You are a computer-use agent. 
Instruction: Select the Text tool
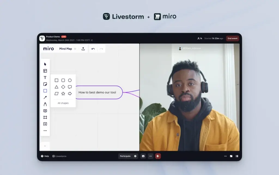click(x=45, y=77)
